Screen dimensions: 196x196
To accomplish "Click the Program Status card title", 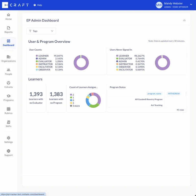I will tap(118, 87).
